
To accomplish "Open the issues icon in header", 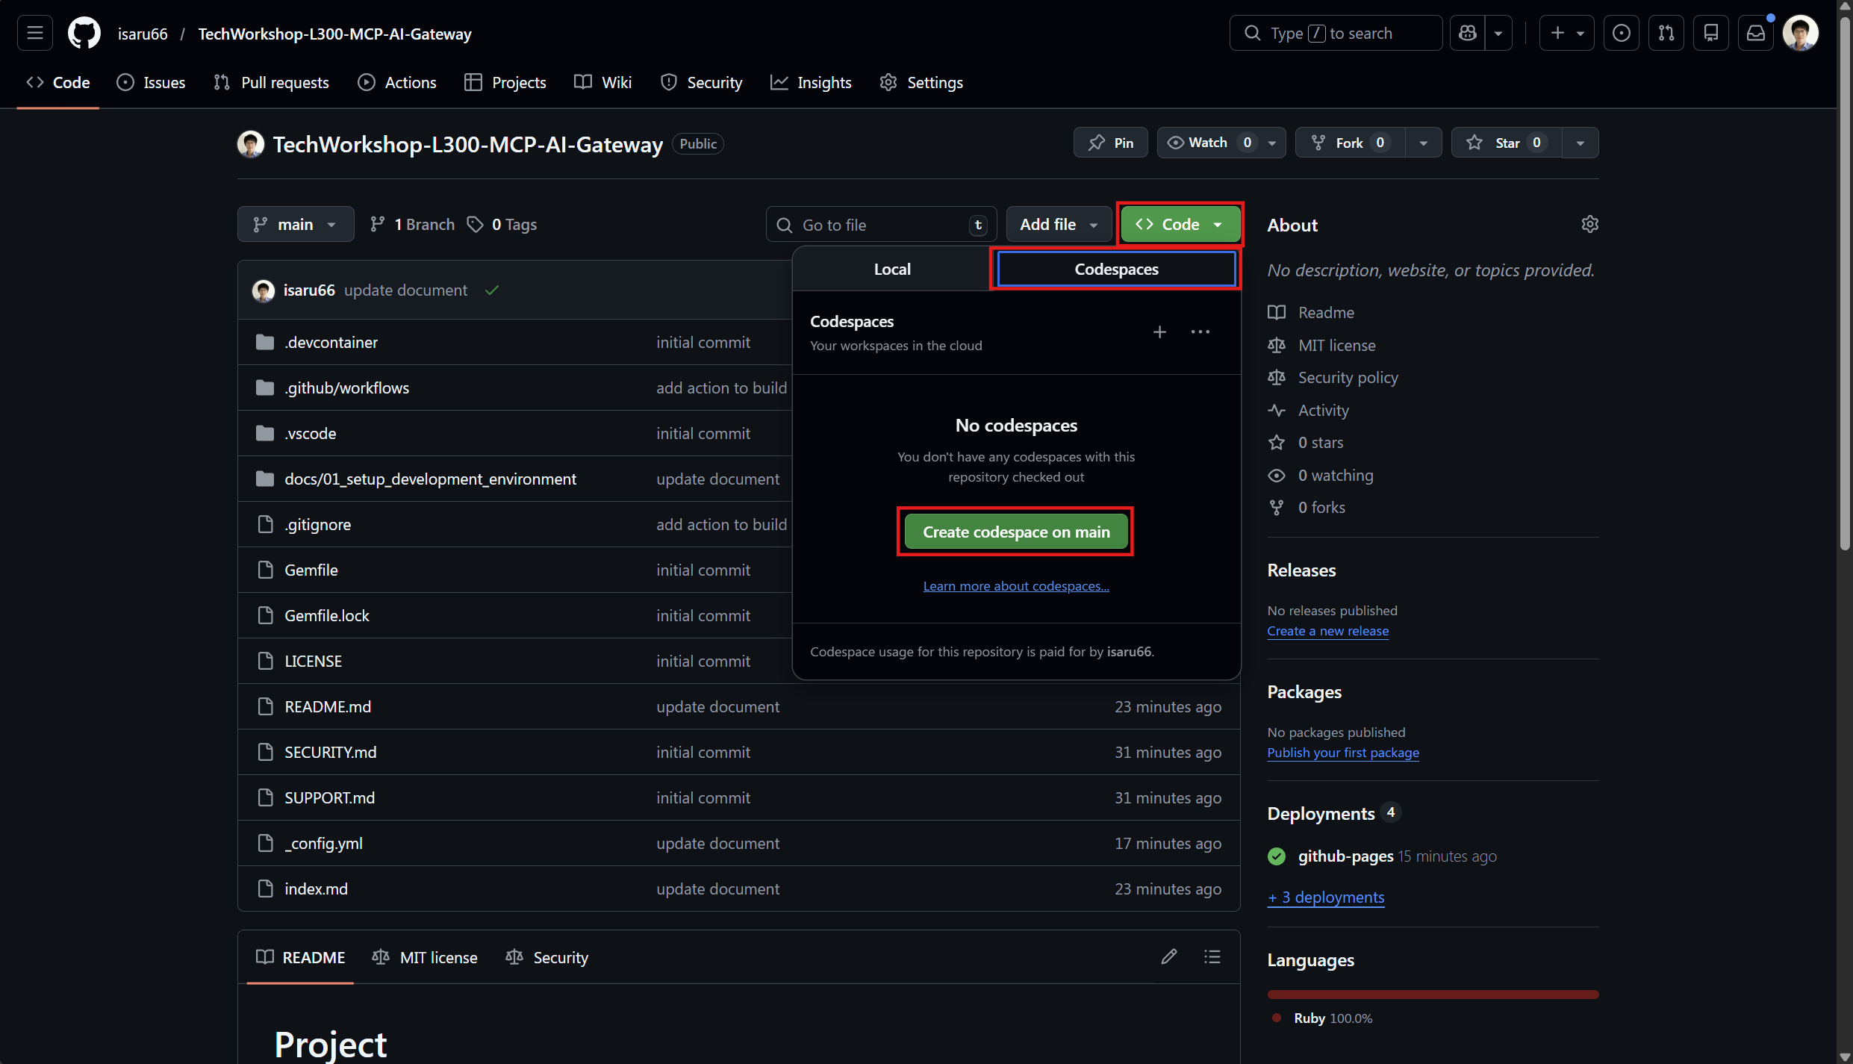I will click(x=1621, y=34).
